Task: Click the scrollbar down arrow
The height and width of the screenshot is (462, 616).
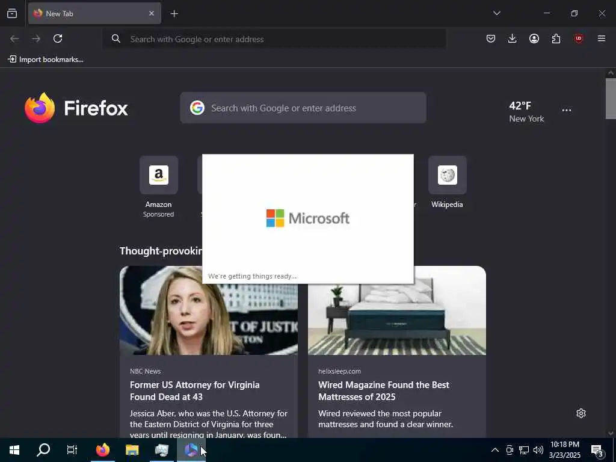Action: pos(611,433)
